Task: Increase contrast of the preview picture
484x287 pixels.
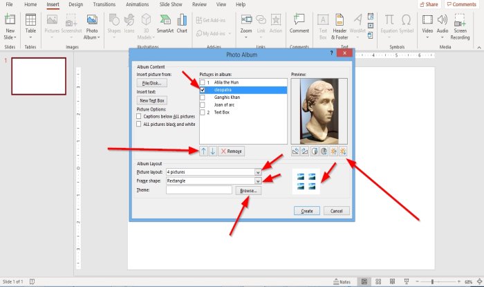Action: [315, 151]
